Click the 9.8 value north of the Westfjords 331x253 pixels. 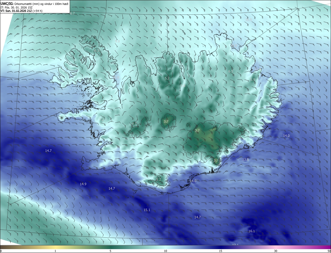pyautogui.click(x=117, y=41)
